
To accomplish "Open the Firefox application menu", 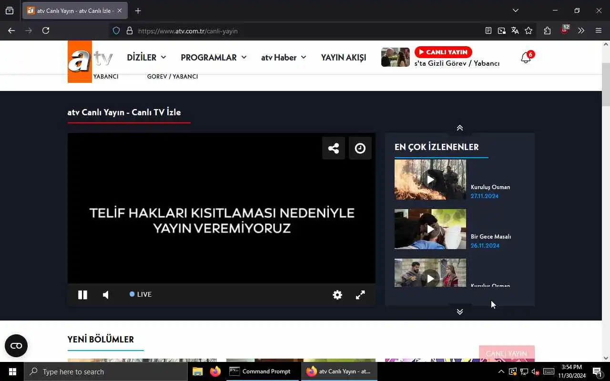I will pos(599,30).
